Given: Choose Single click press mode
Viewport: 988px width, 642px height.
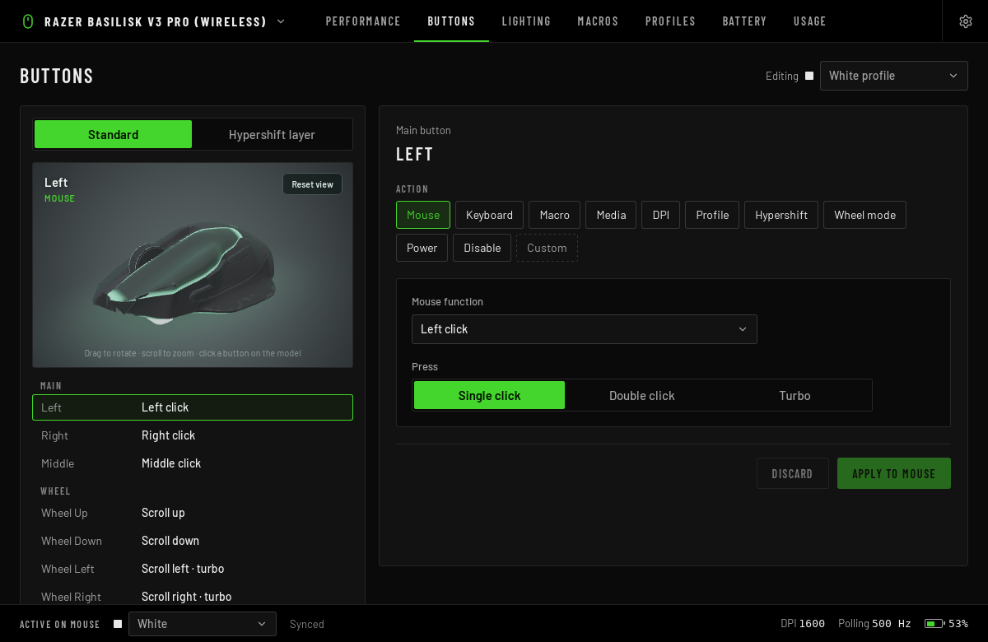Looking at the screenshot, I should coord(489,395).
